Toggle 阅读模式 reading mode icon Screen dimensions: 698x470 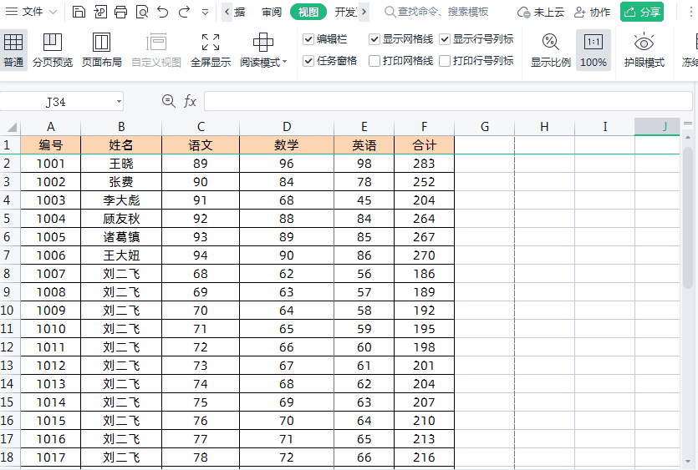[262, 43]
